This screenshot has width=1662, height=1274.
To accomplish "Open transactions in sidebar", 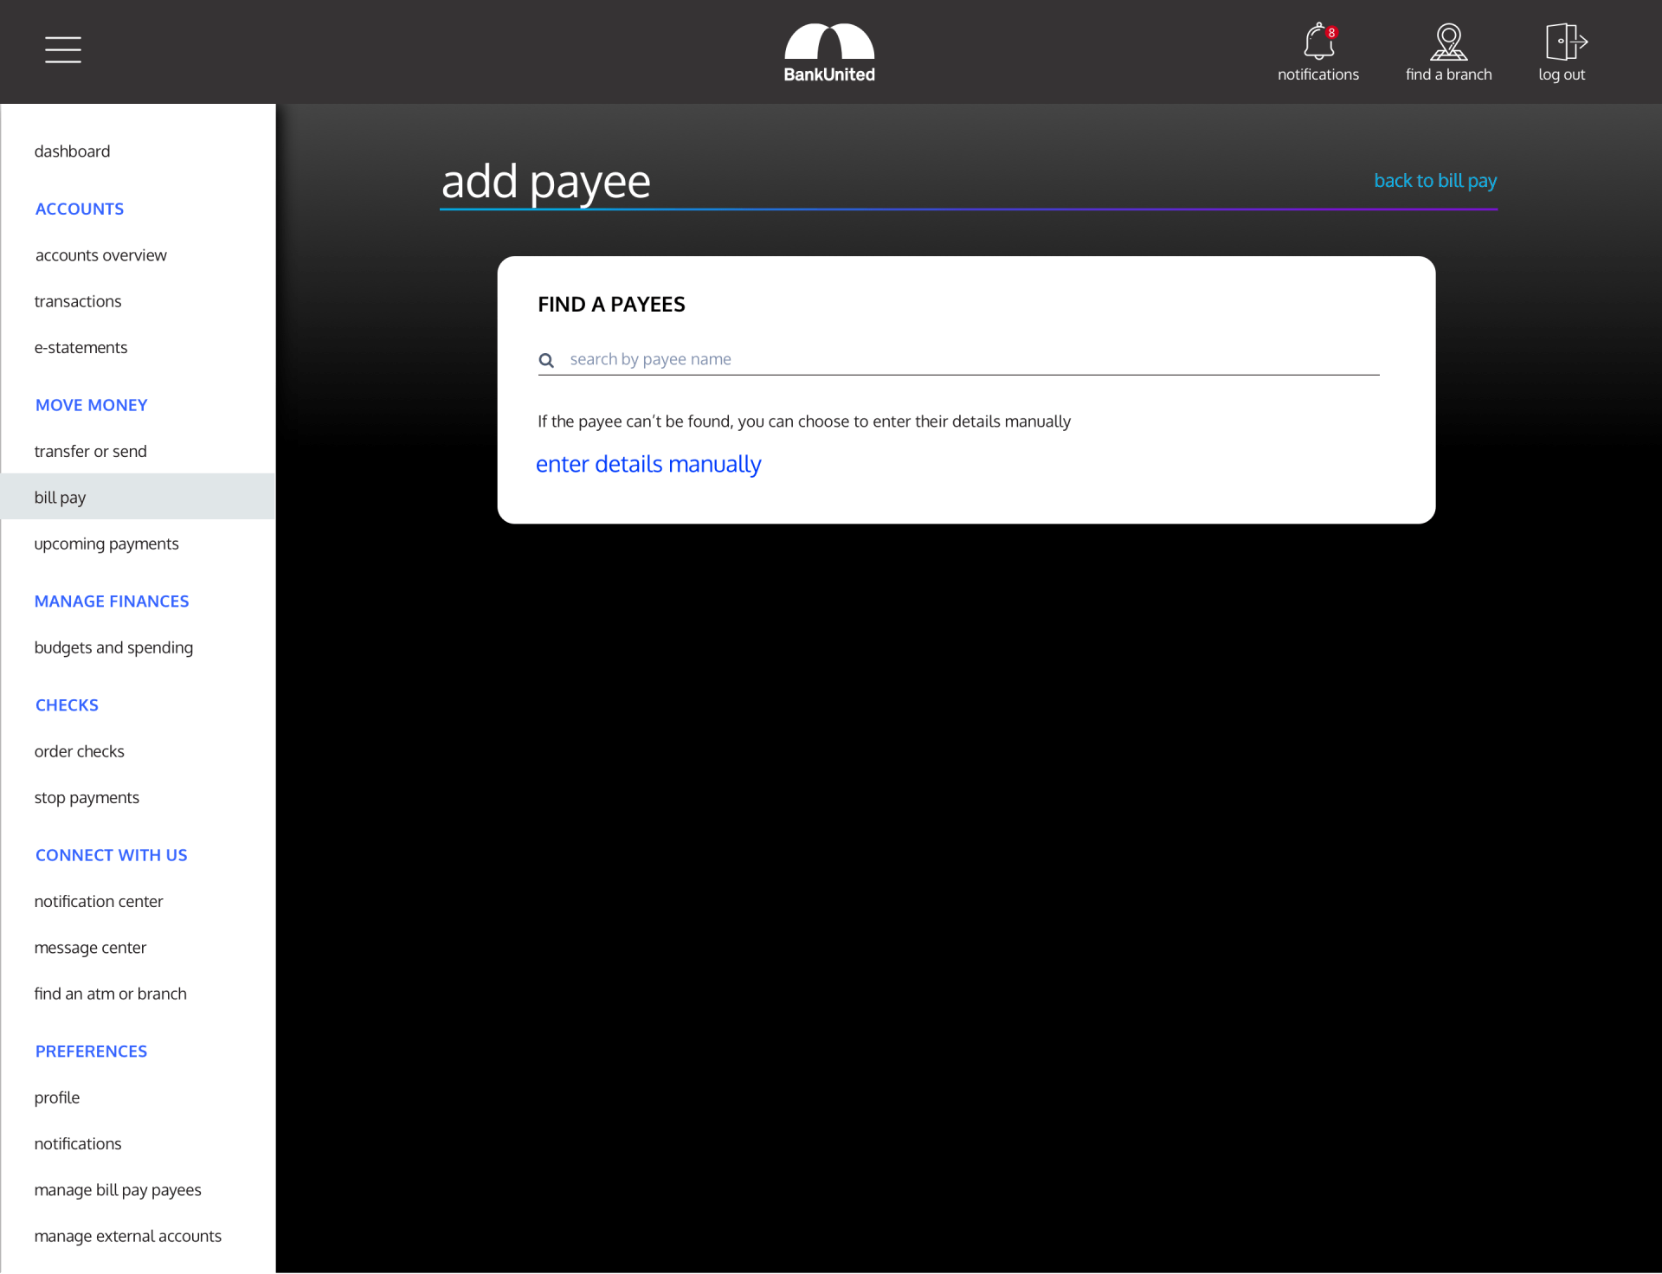I will (78, 301).
